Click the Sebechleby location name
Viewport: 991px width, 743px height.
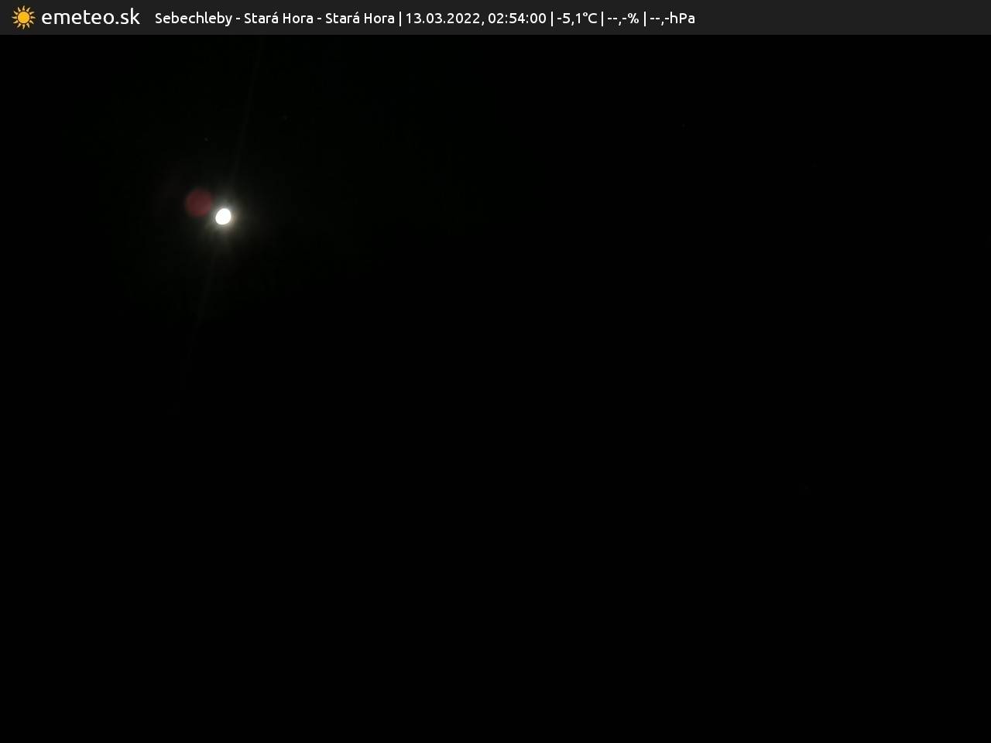point(193,19)
